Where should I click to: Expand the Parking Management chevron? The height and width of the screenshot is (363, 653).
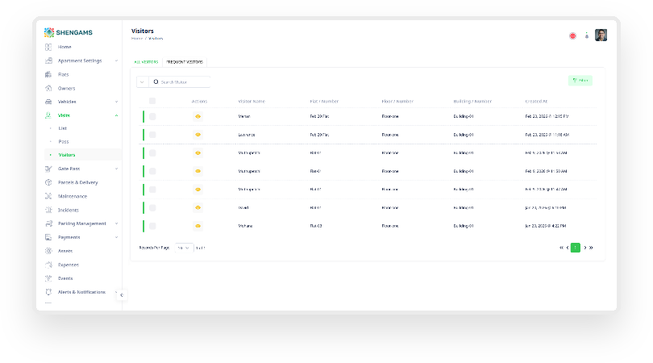(x=116, y=223)
